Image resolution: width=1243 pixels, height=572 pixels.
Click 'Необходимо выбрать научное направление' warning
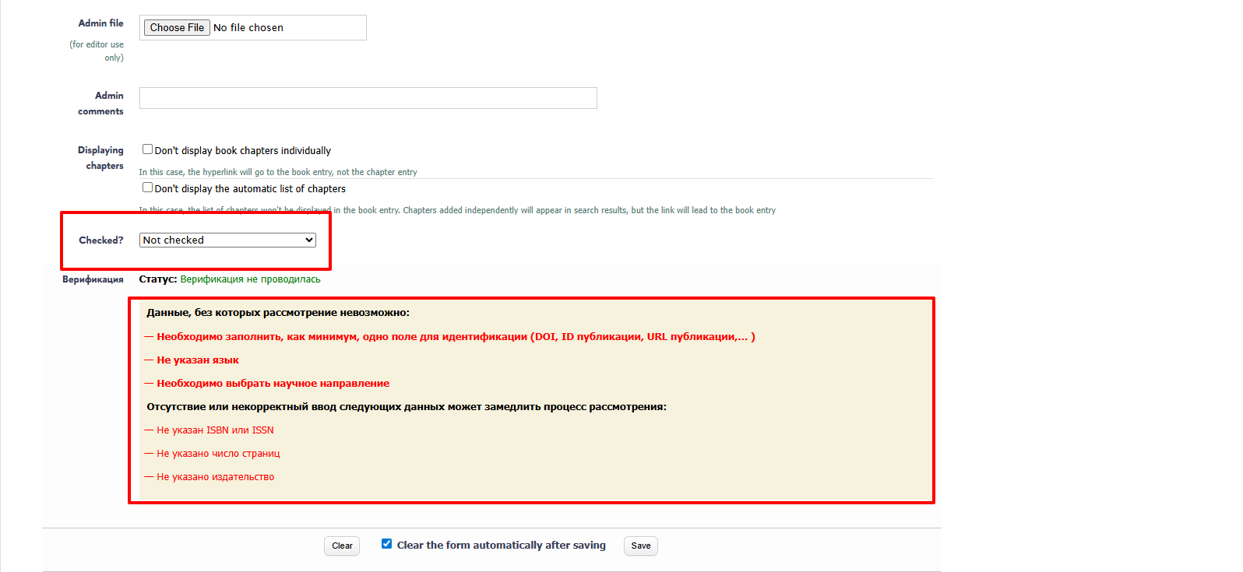(273, 384)
